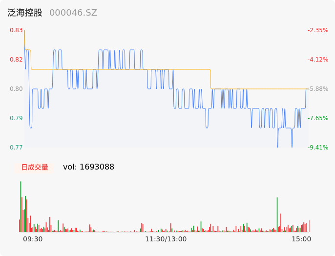The image size is (335, 256).
Task: Click the tallest green opening volume bar
Action: click(21, 207)
